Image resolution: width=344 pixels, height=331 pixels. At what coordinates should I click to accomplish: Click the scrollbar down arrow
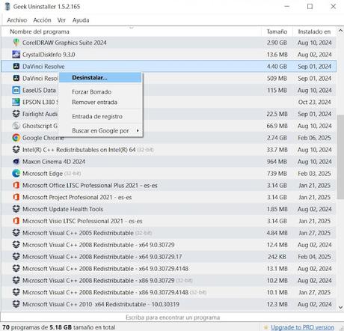(x=340, y=308)
